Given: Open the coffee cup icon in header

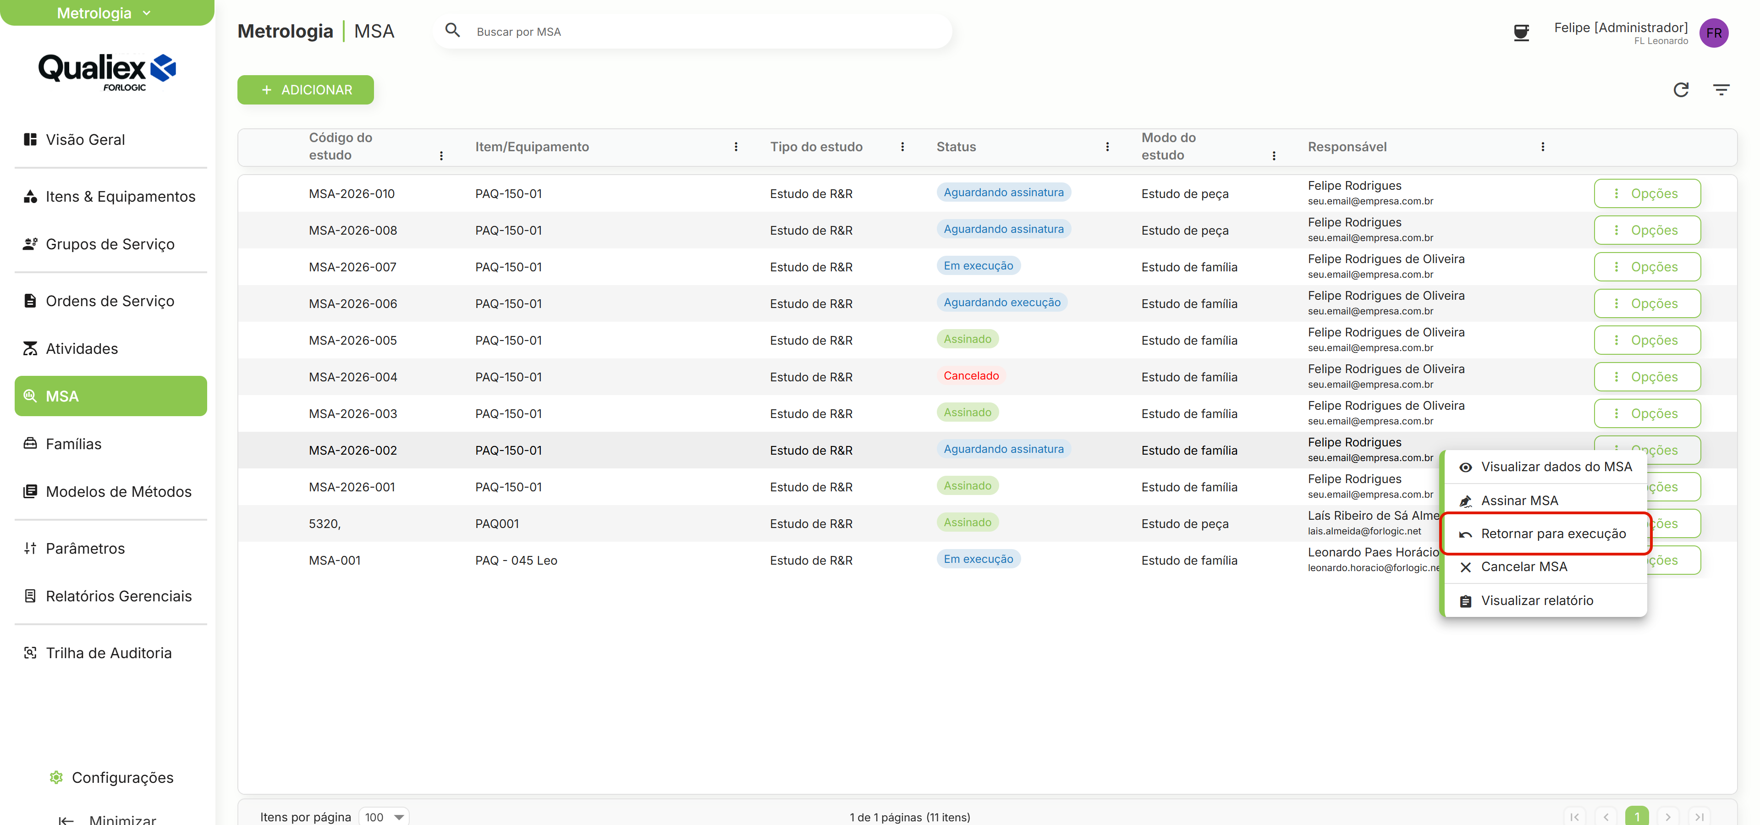Looking at the screenshot, I should coord(1521,32).
